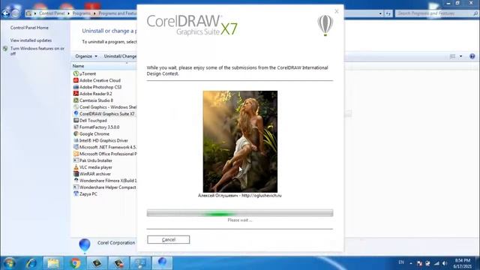The width and height of the screenshot is (480, 270).
Task: Click the address bar refresh button
Action: pos(388,13)
